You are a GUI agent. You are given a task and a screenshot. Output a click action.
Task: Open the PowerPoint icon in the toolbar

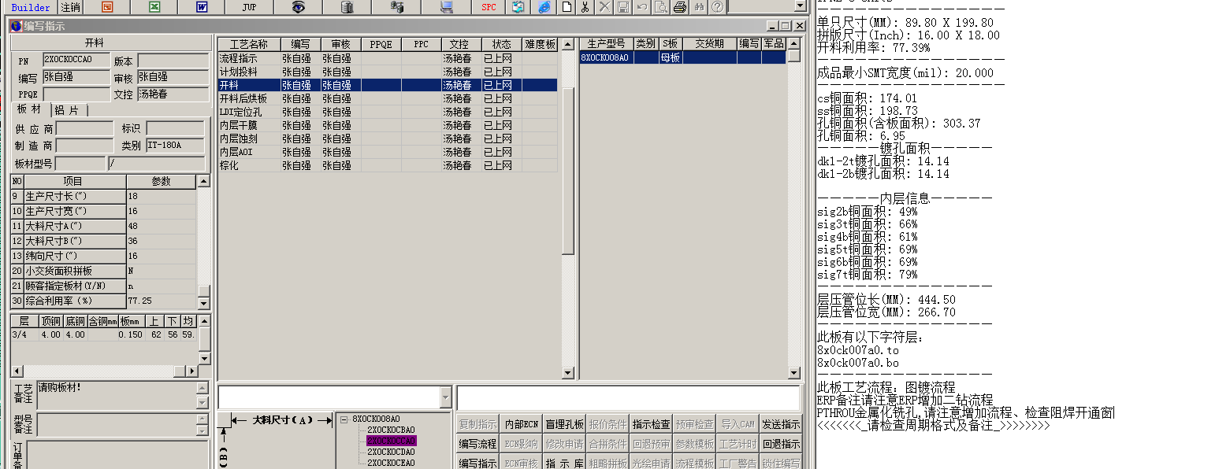pos(108,7)
